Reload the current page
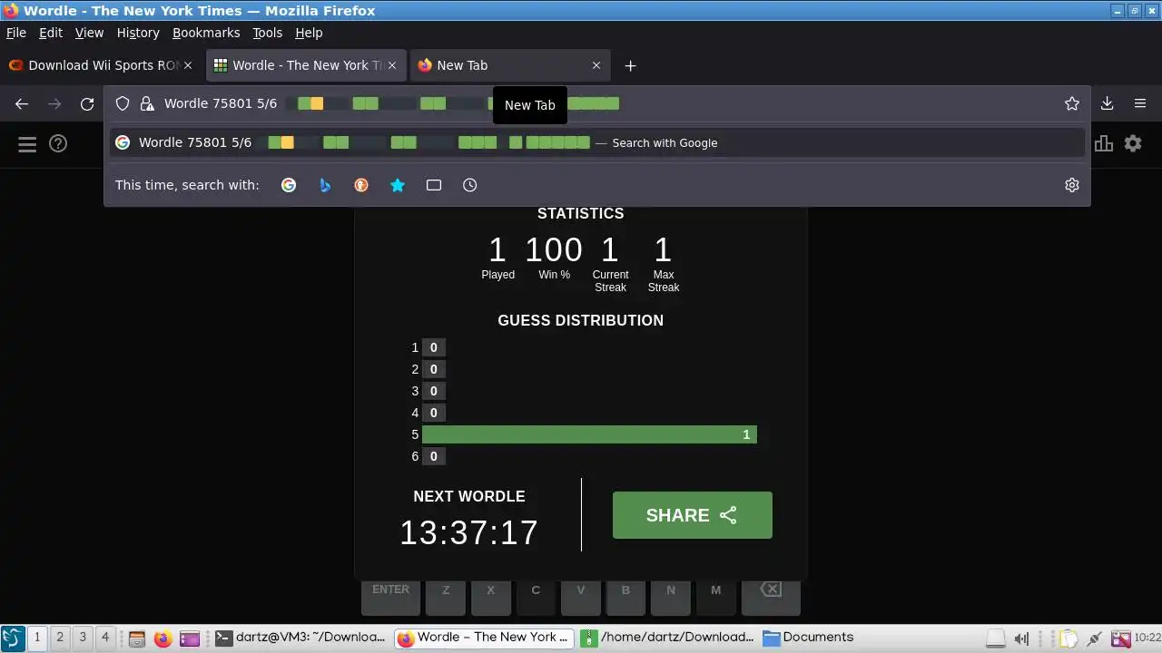 coord(87,103)
